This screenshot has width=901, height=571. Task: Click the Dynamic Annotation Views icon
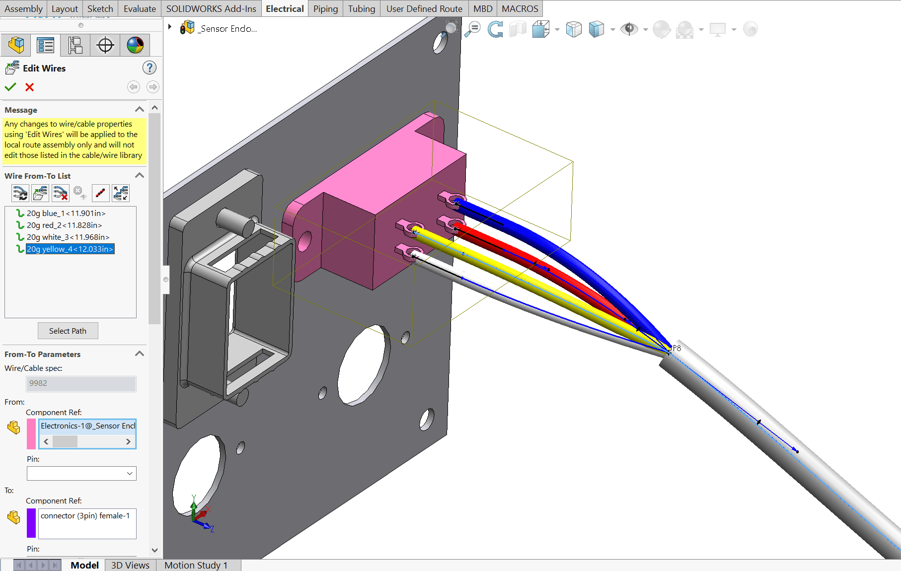point(574,29)
